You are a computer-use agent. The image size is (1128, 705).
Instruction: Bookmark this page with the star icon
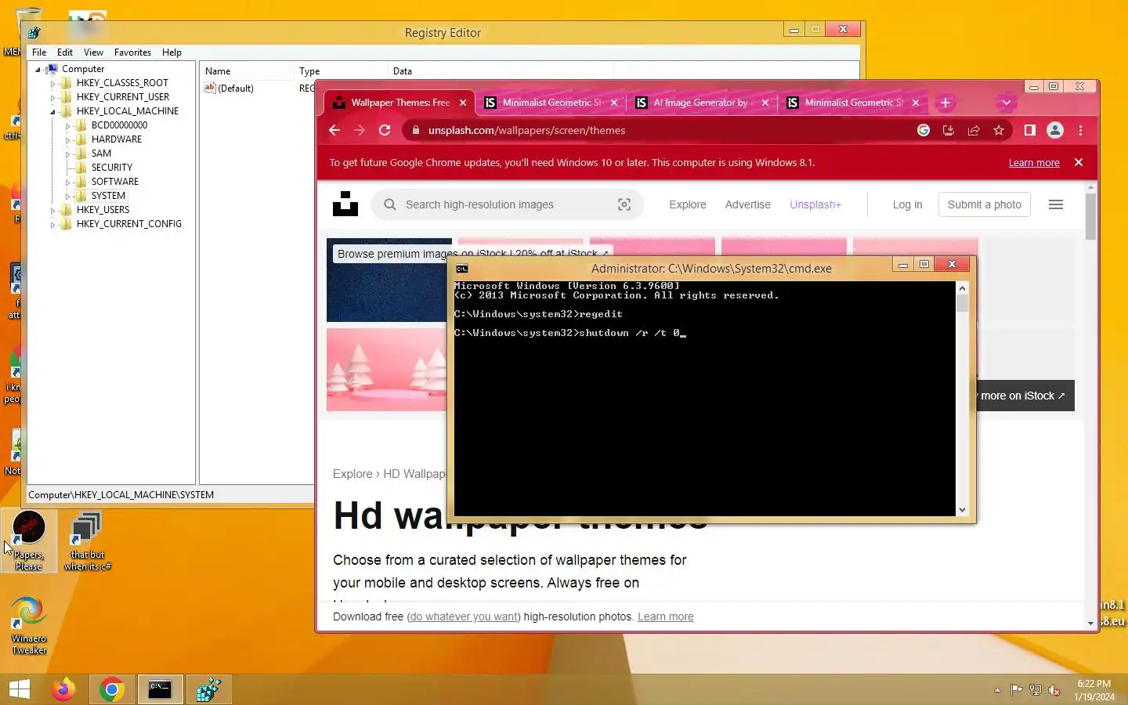tap(999, 130)
